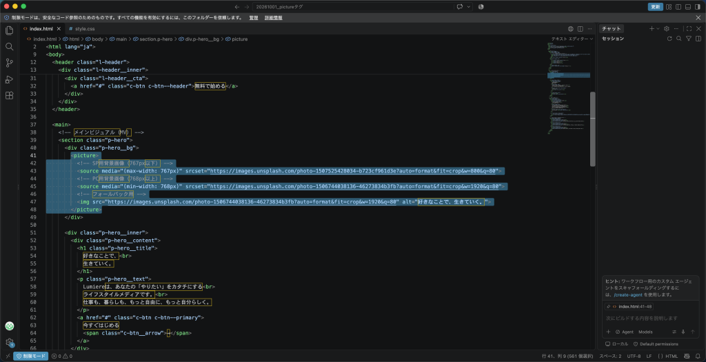Start voice chat with the microphone icon

(683, 332)
